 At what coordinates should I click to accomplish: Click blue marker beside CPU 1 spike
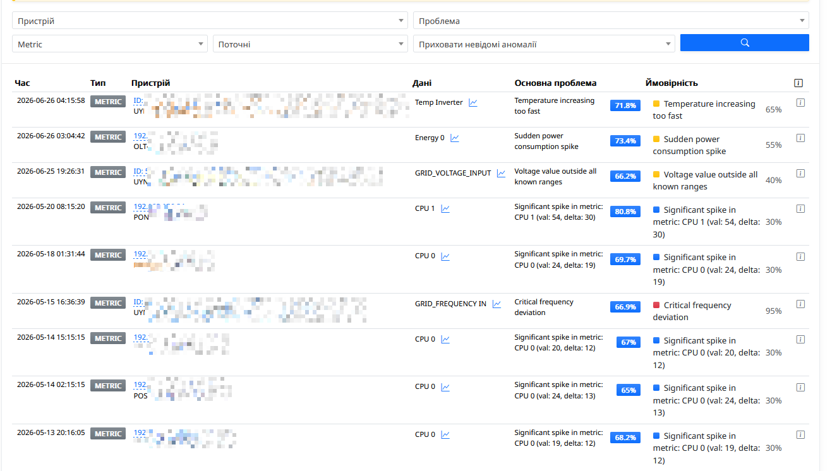click(656, 210)
